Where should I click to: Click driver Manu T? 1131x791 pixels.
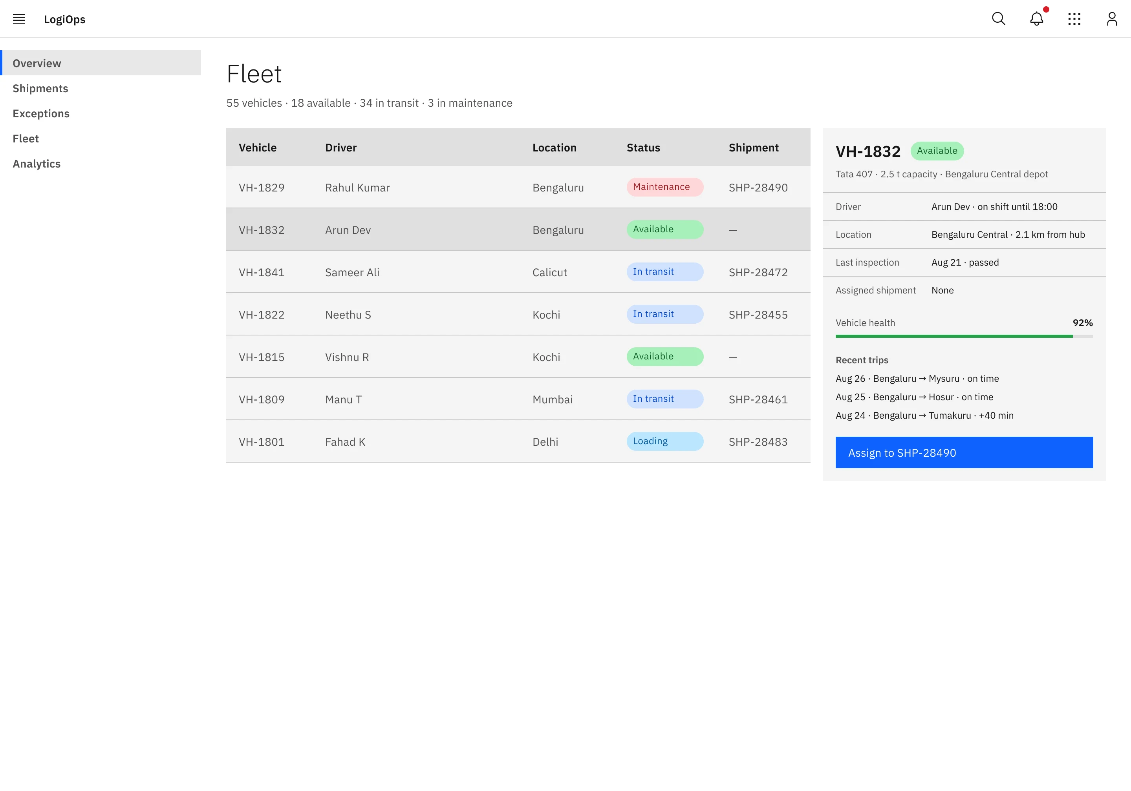[x=343, y=399]
